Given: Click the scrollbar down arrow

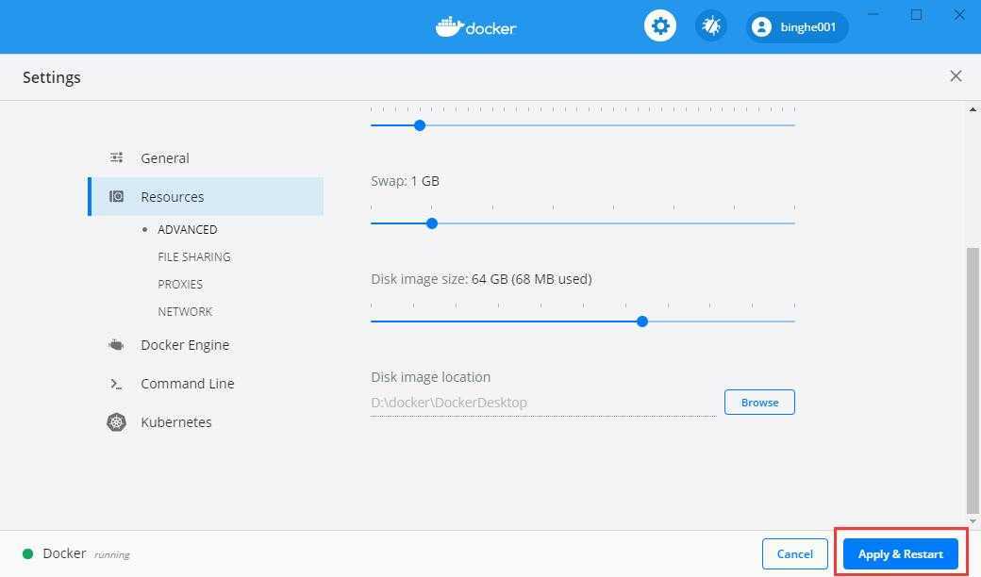Looking at the screenshot, I should pyautogui.click(x=973, y=520).
